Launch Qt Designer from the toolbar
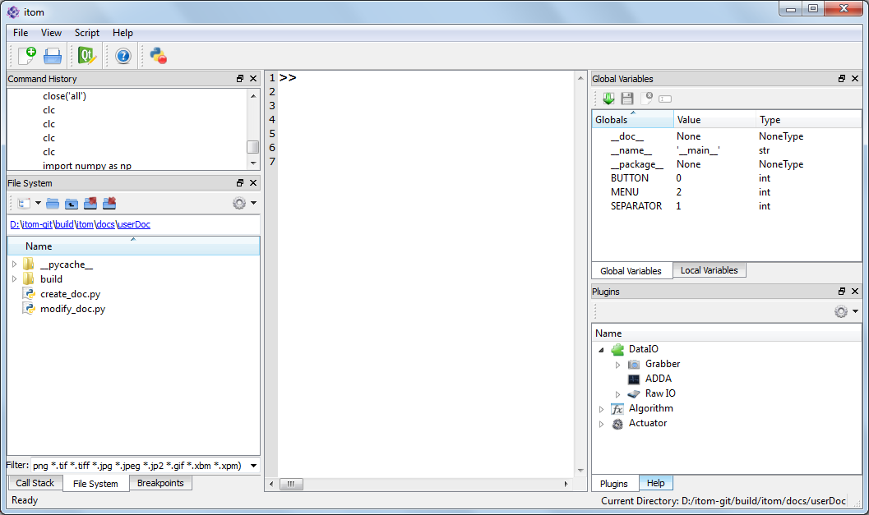Viewport: 869px width, 515px height. [x=86, y=56]
